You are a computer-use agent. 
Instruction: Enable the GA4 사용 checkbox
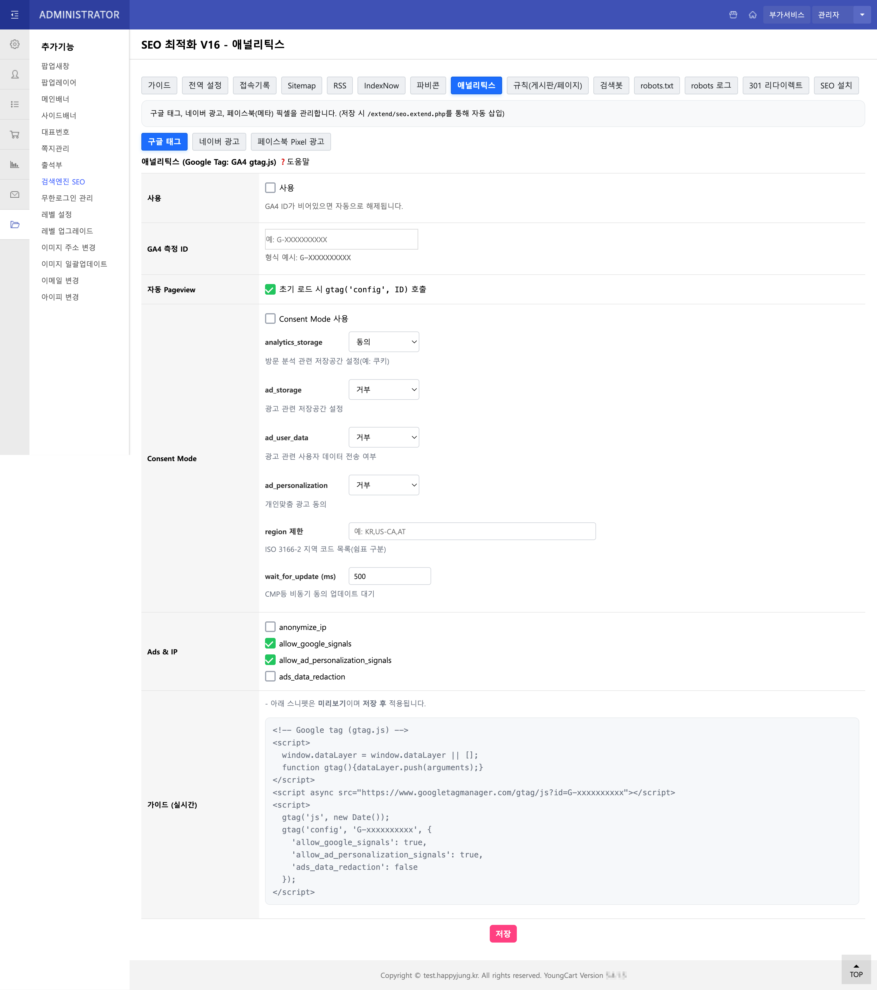[x=270, y=188]
